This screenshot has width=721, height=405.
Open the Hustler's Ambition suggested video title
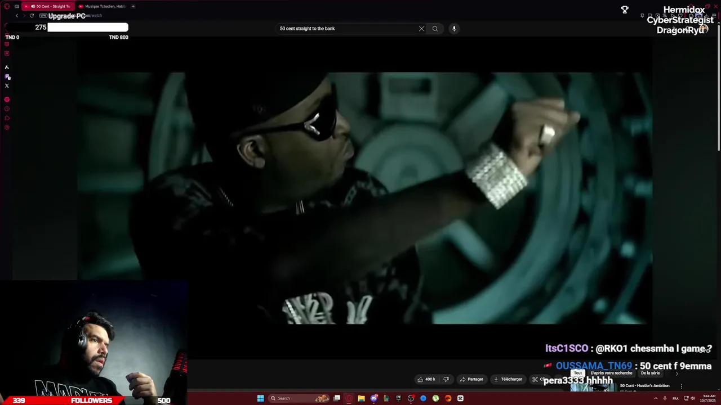(644, 386)
